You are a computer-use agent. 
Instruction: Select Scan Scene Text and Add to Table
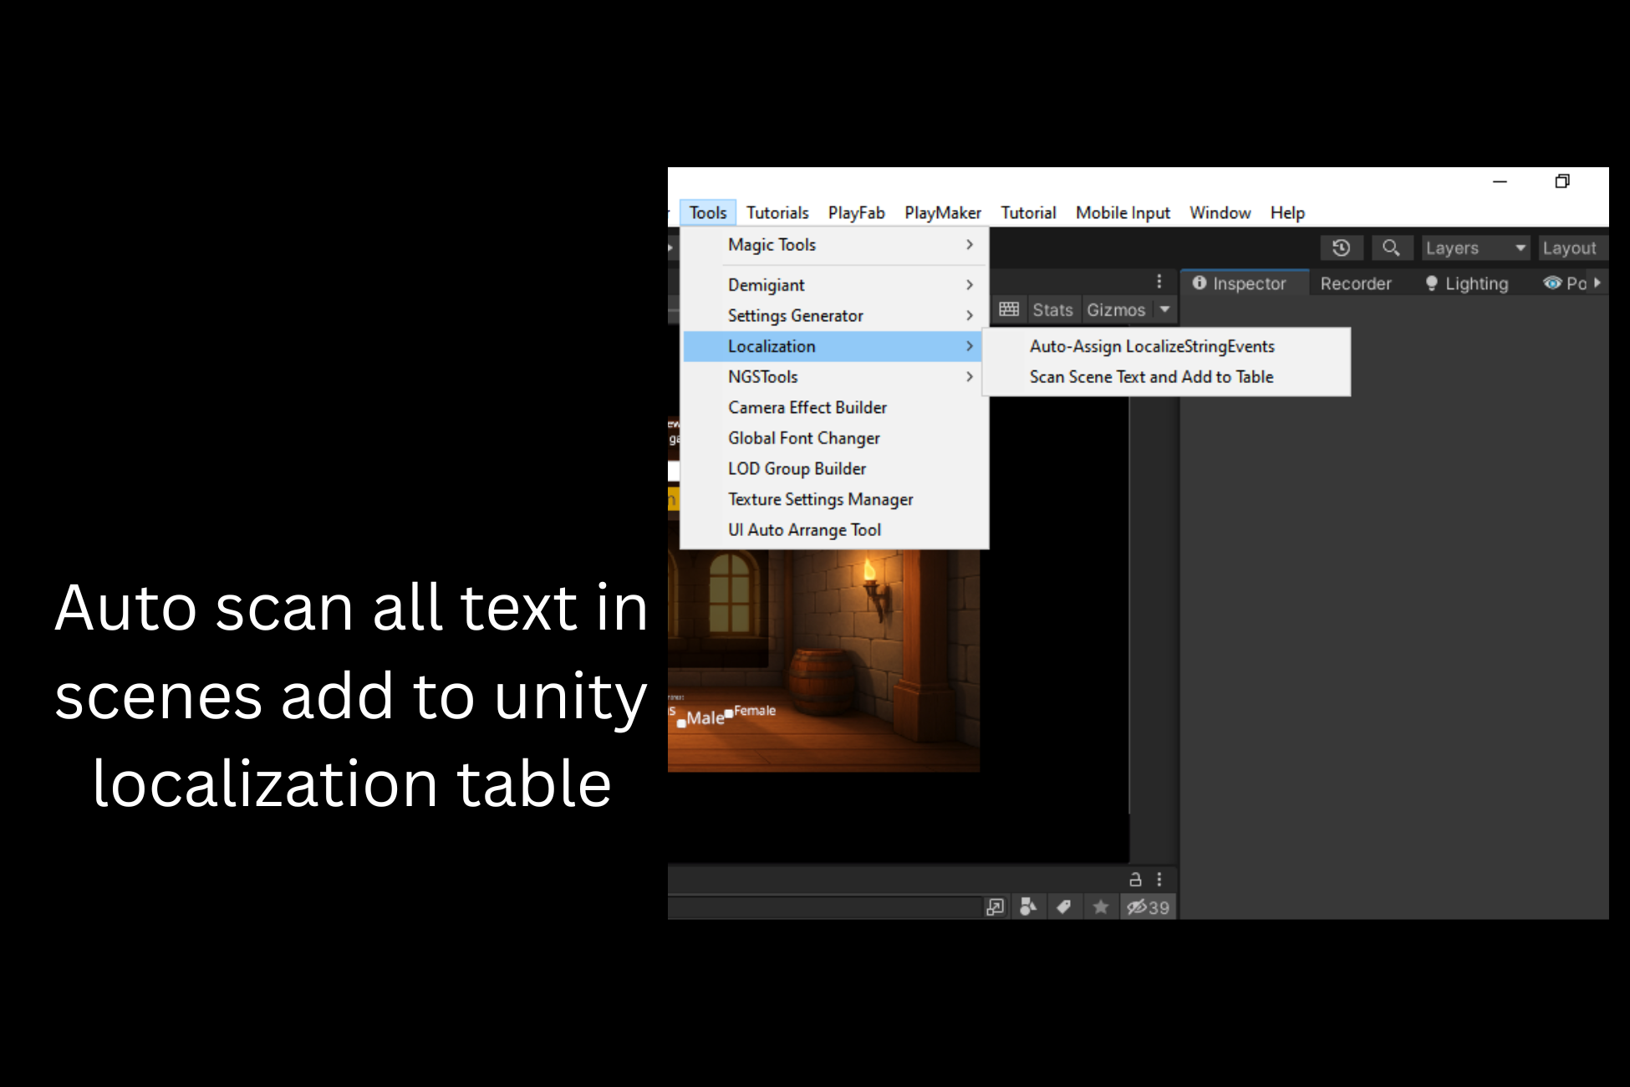coord(1151,377)
